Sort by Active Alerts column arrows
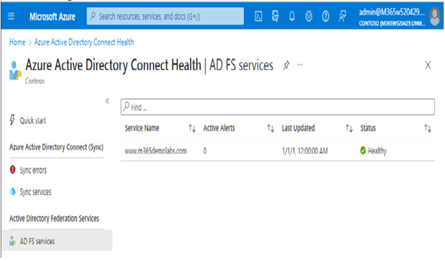This screenshot has width=445, height=261. [x=270, y=128]
